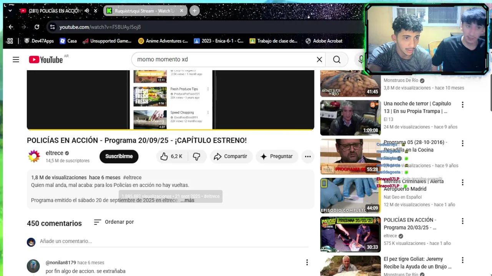Open the eltrece channel name link
Screen dimensions: 492x276
(55, 153)
